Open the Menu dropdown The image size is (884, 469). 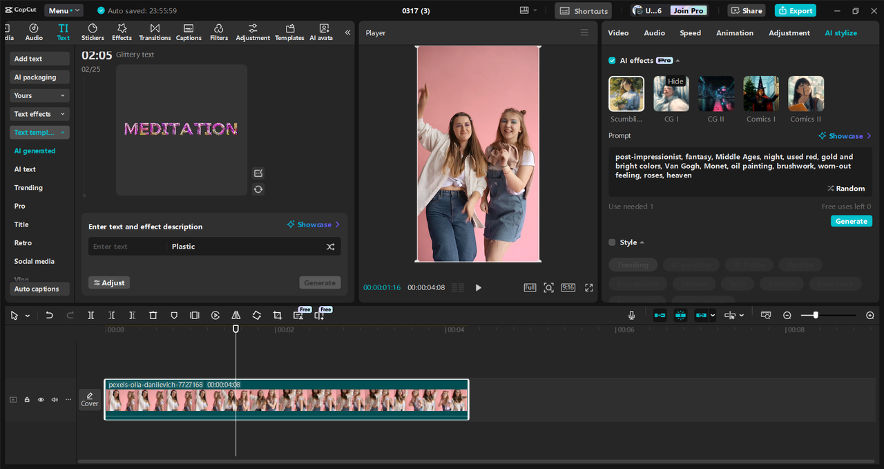(64, 10)
